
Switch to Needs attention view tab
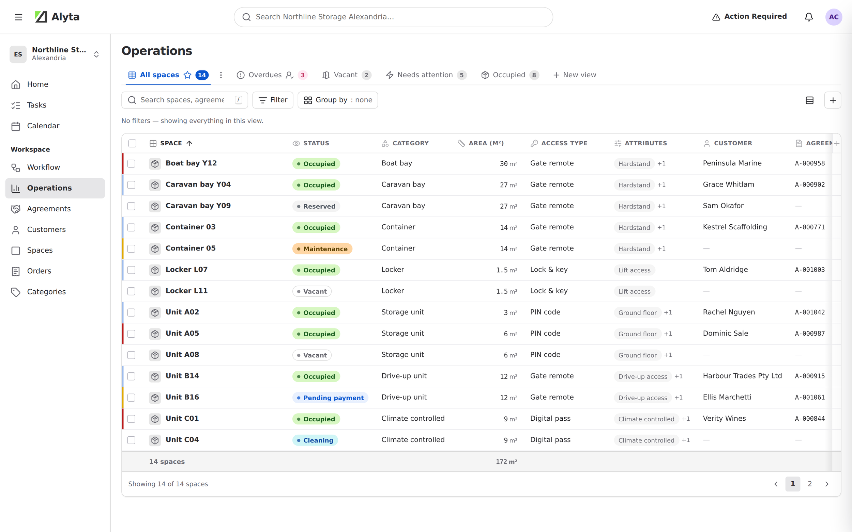(x=426, y=75)
